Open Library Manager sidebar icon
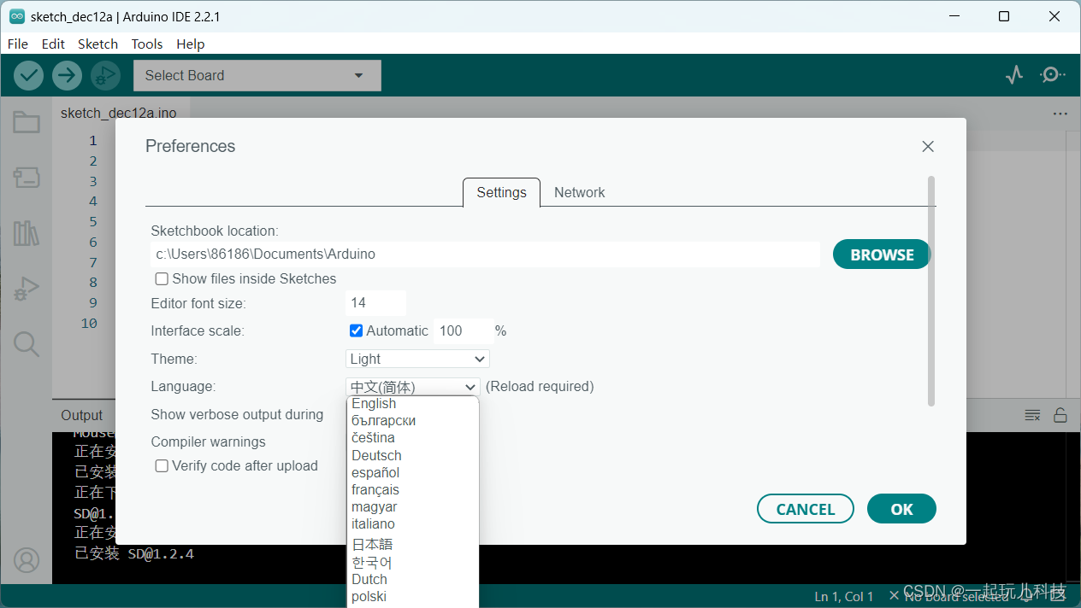1081x608 pixels. 27,233
